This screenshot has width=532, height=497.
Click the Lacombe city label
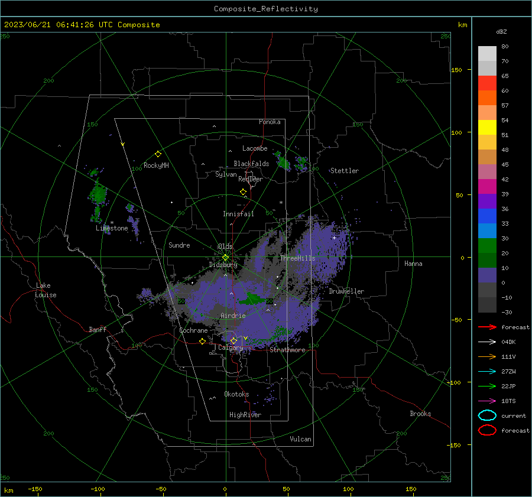pyautogui.click(x=255, y=148)
